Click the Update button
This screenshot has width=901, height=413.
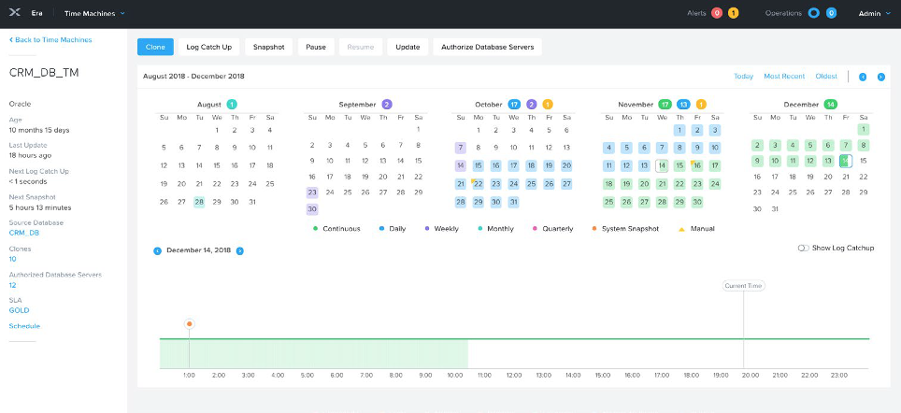tap(408, 47)
